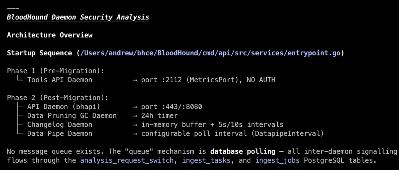Click the Tools API Daemon entry
The width and height of the screenshot is (399, 170).
point(60,80)
